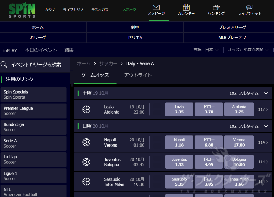Viewport: 274px width, 197px height.
Task: Bet on Sassuolo at 5.25
Action: pyautogui.click(x=179, y=182)
